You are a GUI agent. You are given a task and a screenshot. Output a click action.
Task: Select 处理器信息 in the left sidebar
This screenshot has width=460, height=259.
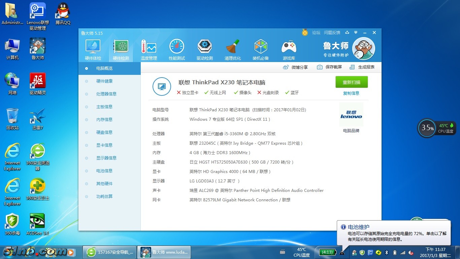pos(106,94)
